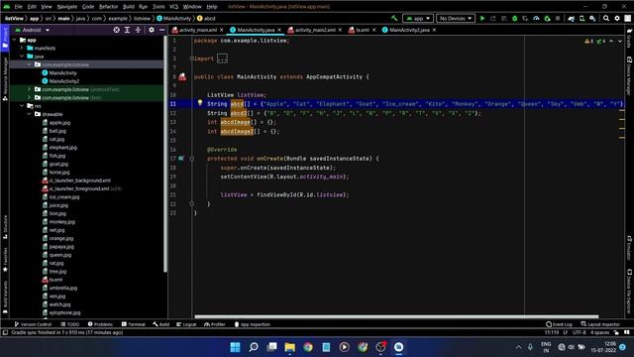This screenshot has height=357, width=634.
Task: Click the Project panel vertical scrollbar
Action: coord(165,154)
